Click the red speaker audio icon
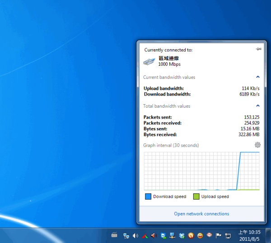Image resolution: width=271 pixels, height=243 pixels. tap(154, 235)
